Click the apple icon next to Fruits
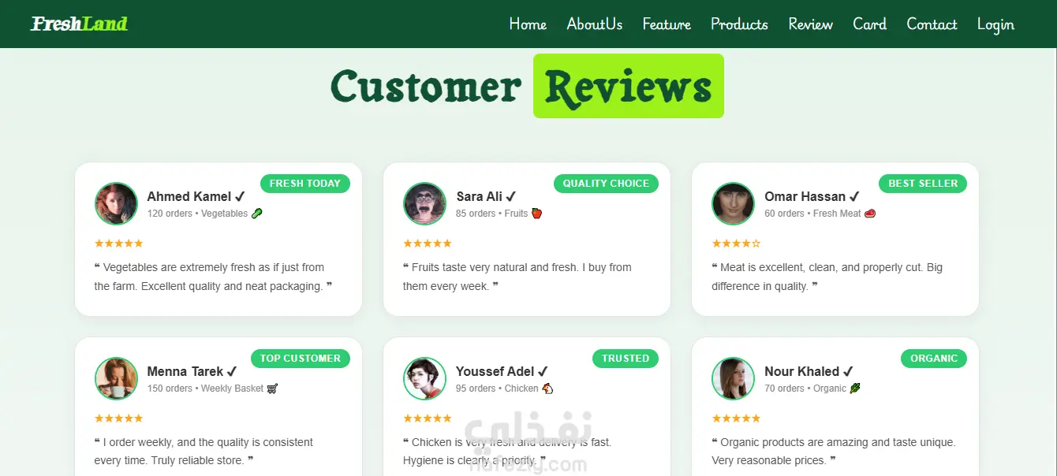Screen dimensions: 1057x476 coord(536,214)
